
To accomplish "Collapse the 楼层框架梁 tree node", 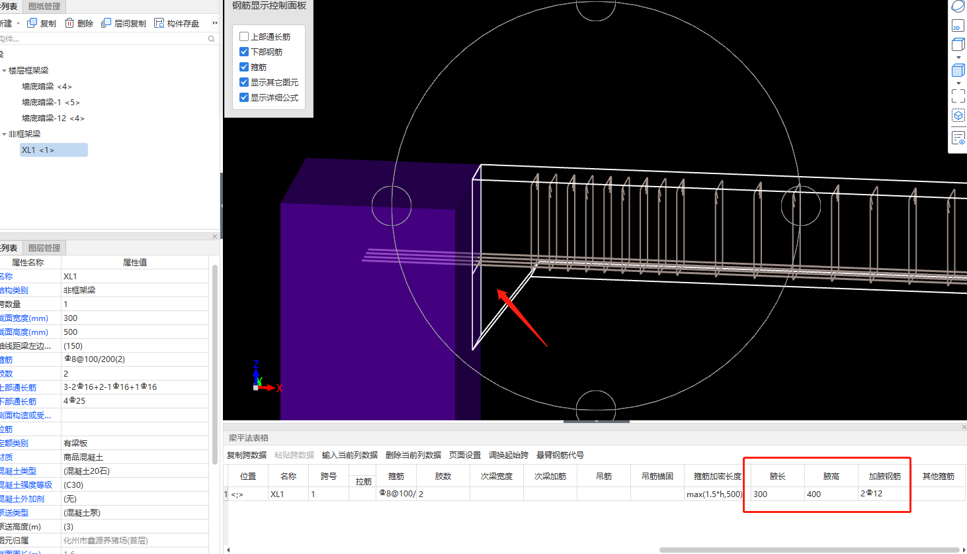I will (x=4, y=71).
